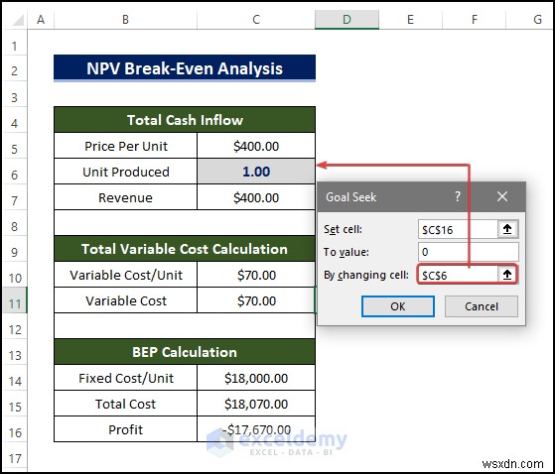Focus the Set cell input field

click(458, 230)
